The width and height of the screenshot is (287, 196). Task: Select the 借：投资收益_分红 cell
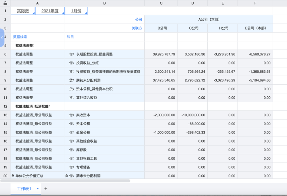pyautogui.click(x=104, y=63)
